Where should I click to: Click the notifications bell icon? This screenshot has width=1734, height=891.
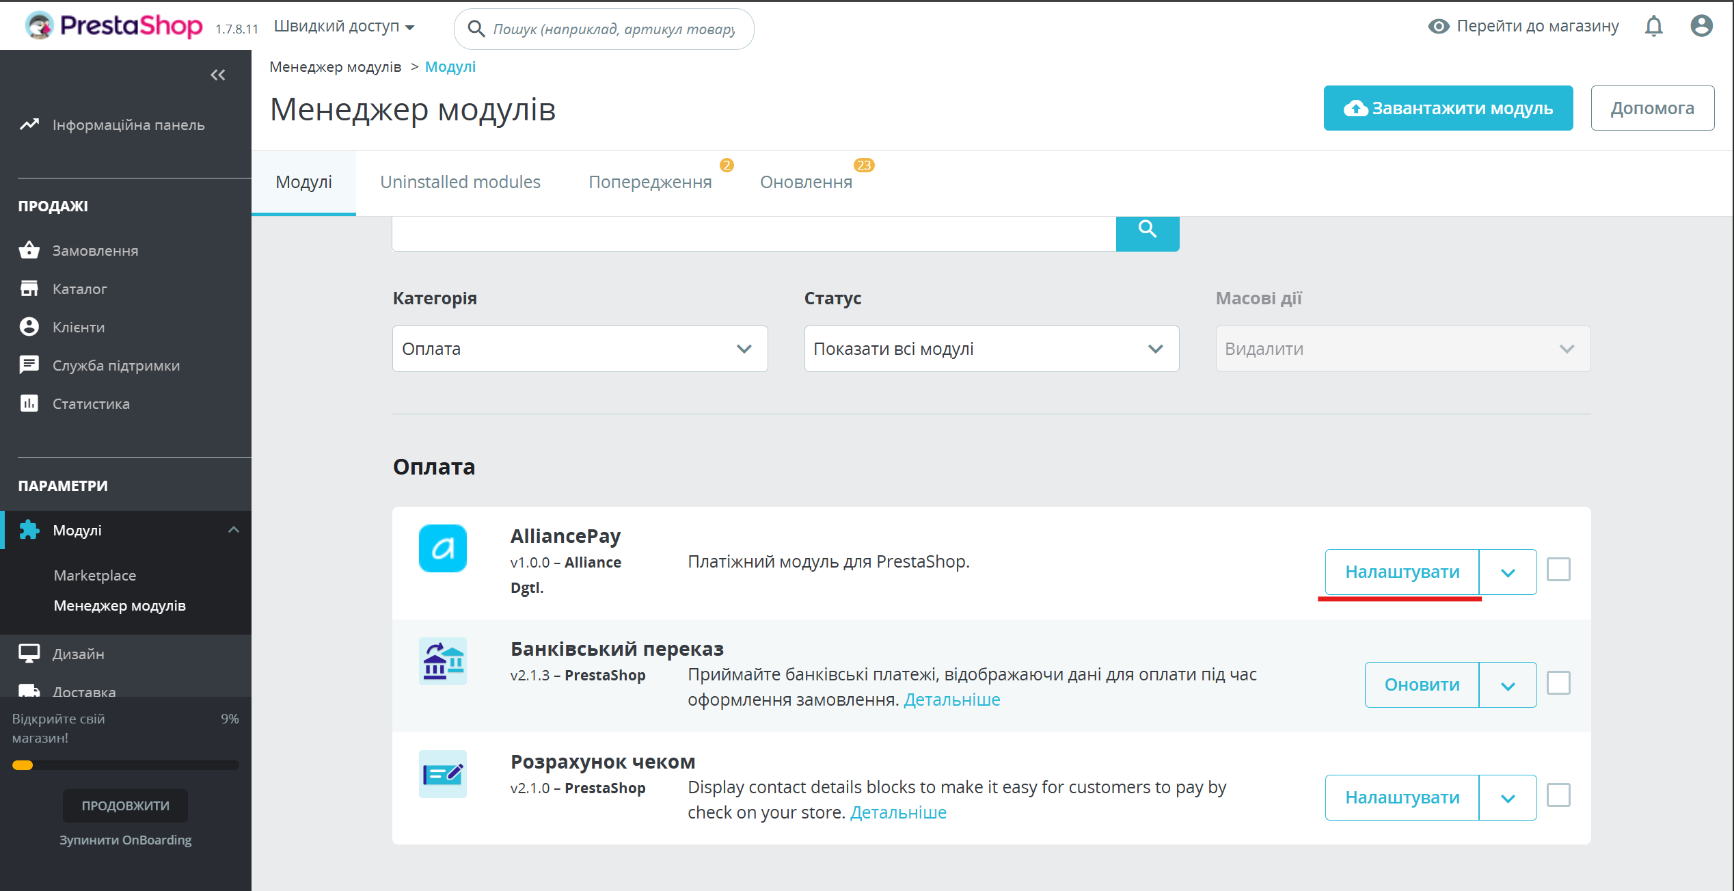tap(1653, 26)
